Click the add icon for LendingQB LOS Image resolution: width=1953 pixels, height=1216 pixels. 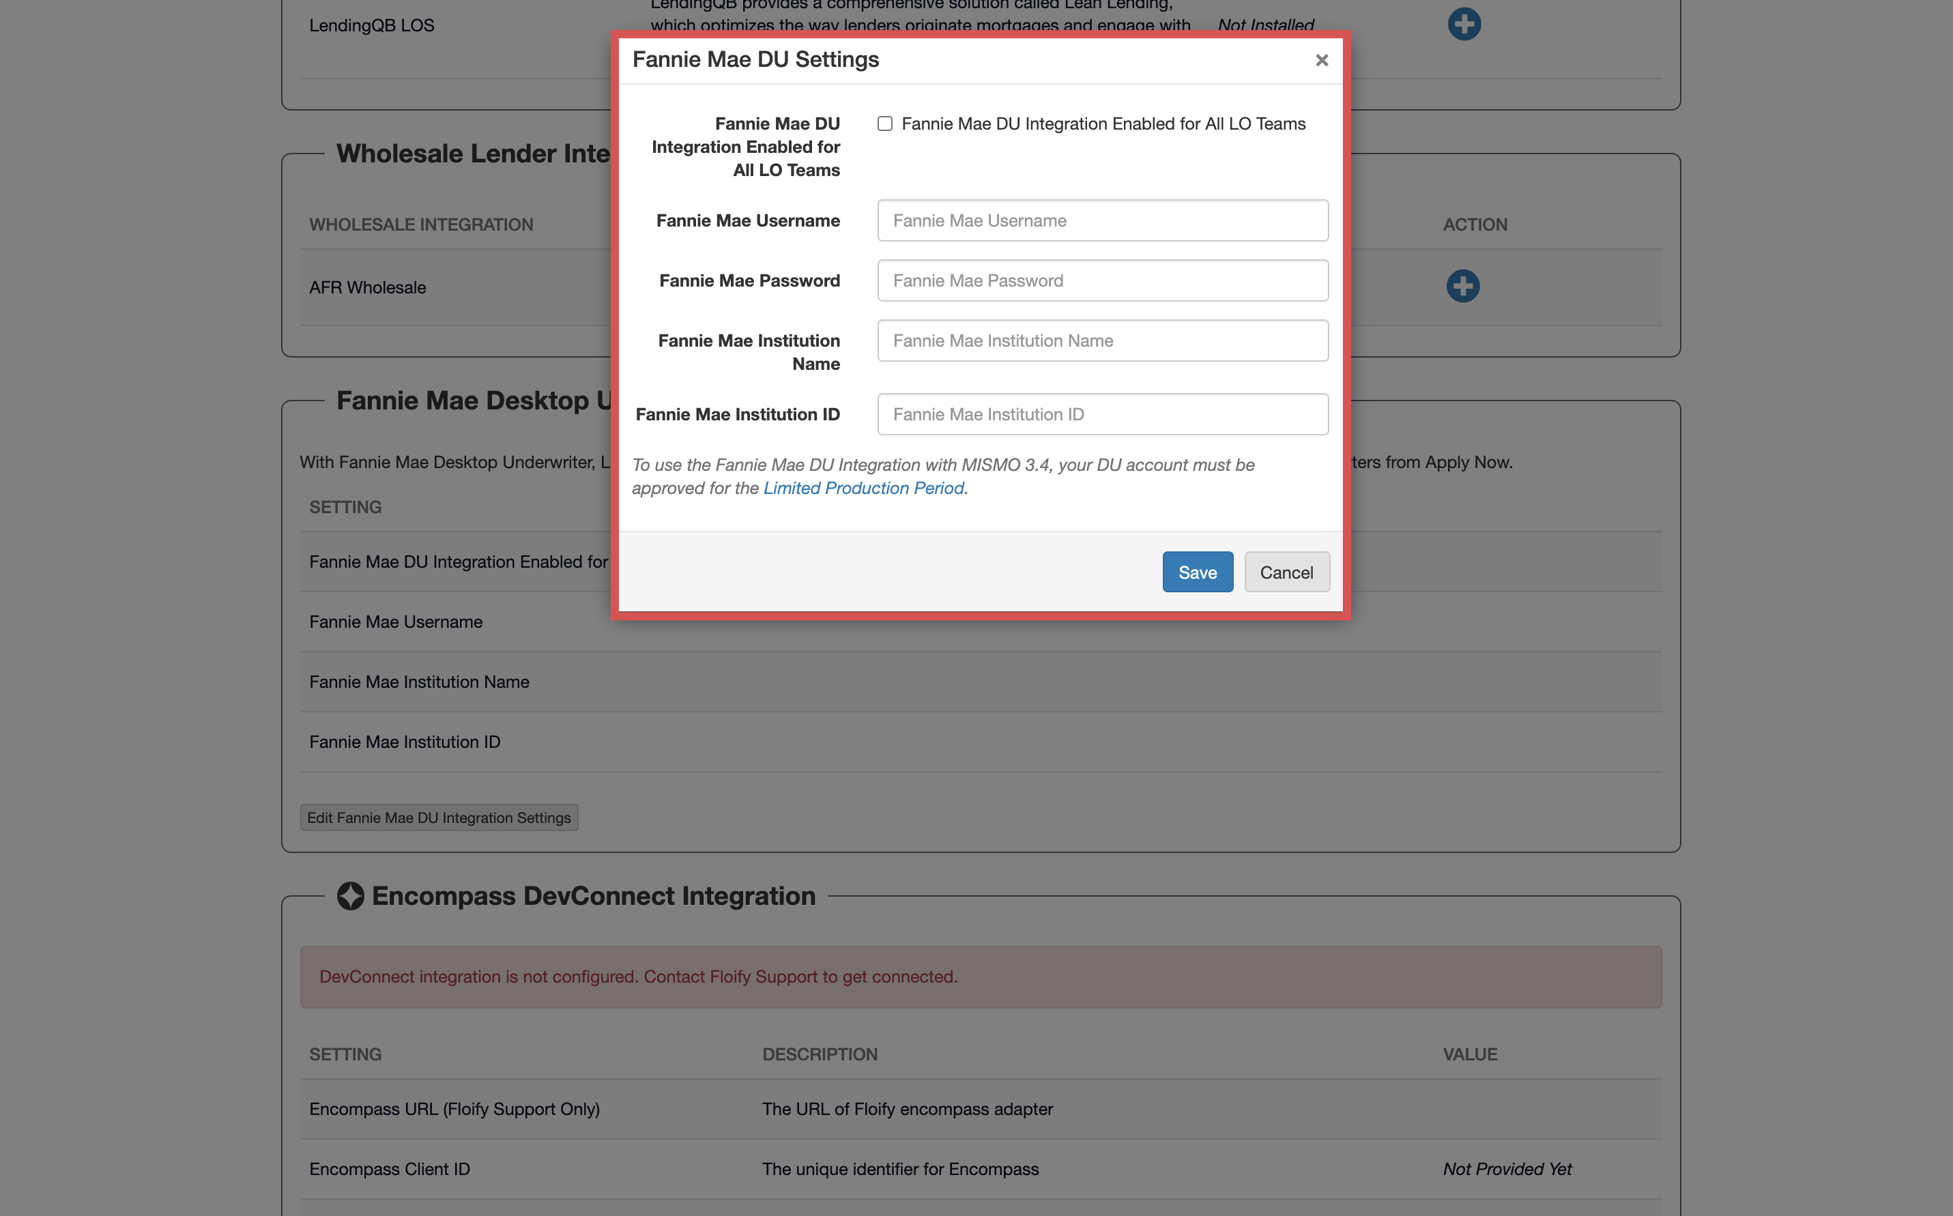[x=1463, y=24]
